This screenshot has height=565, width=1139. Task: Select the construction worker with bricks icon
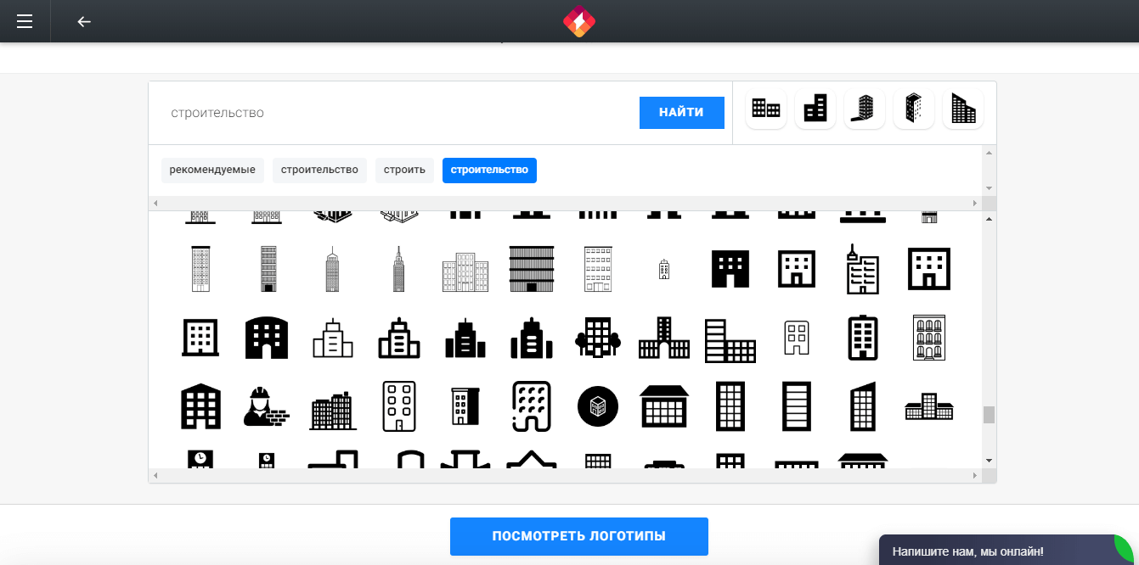tap(266, 406)
